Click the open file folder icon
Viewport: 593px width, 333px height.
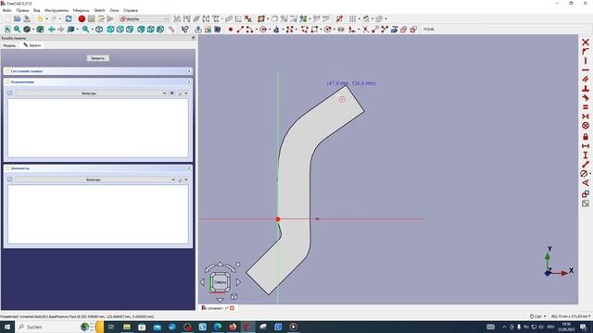[17, 18]
